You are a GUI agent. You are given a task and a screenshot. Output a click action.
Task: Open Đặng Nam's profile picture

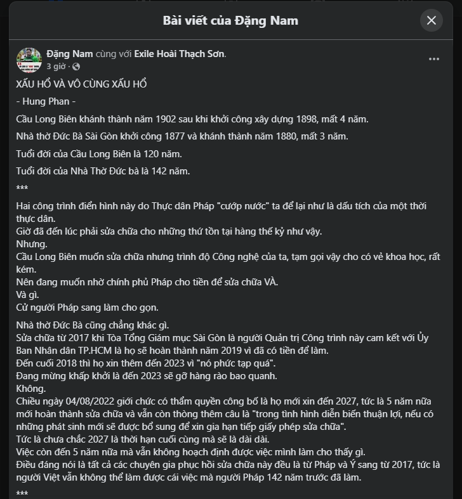point(29,60)
